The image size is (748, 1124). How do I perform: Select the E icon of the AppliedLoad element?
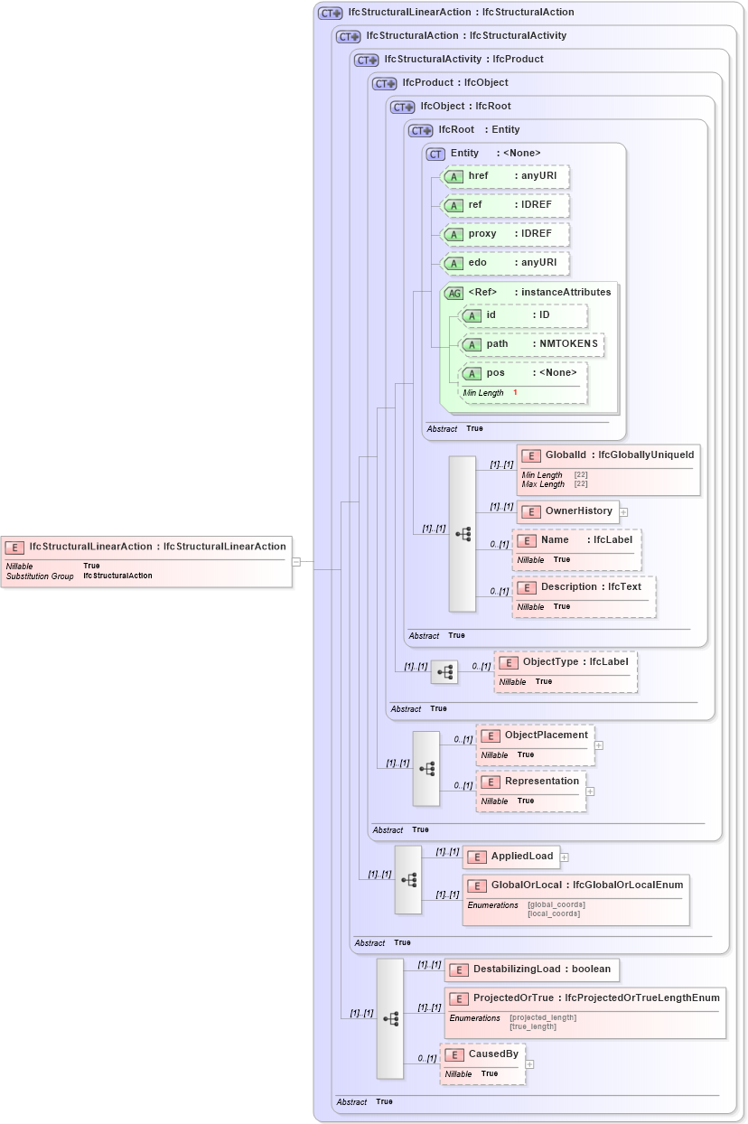pos(477,857)
